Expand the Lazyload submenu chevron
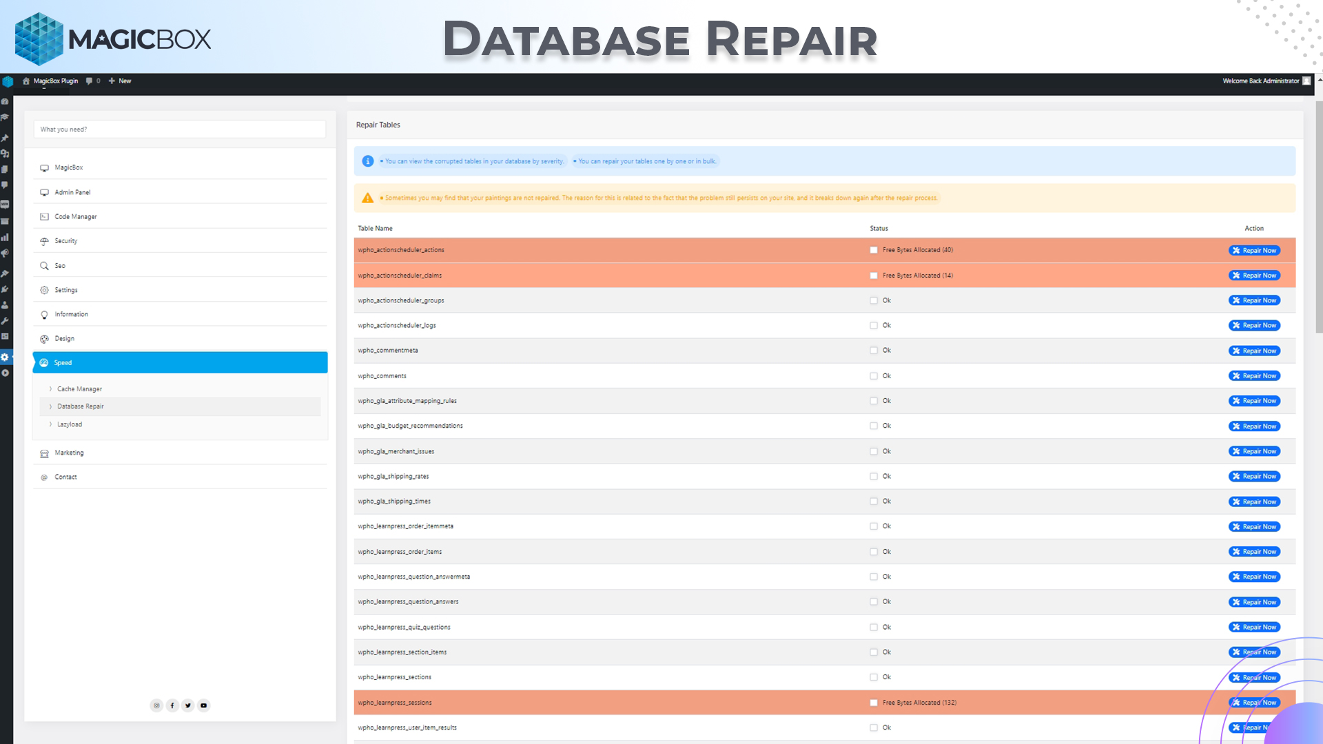The image size is (1323, 744). pos(50,425)
